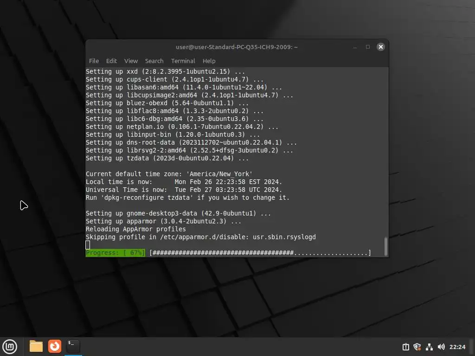
Task: Open the Linux Mint start menu
Action: coord(10,347)
